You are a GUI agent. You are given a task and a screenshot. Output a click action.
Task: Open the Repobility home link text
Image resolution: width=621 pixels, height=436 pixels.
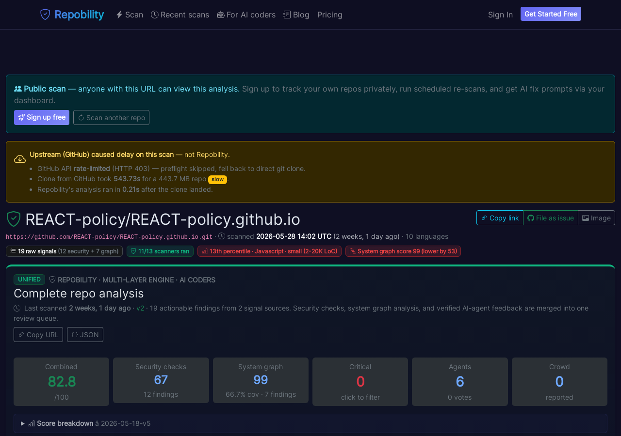tap(79, 15)
